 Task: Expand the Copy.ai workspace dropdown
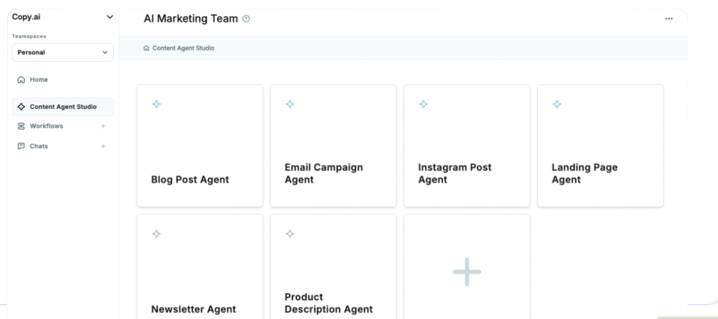pyautogui.click(x=109, y=17)
